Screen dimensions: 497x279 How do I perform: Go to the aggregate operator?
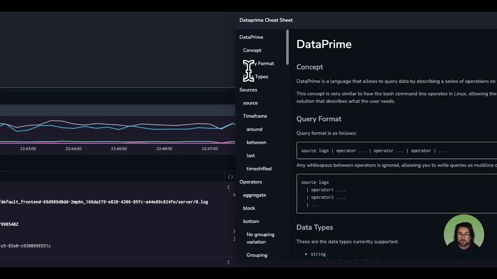pyautogui.click(x=254, y=195)
